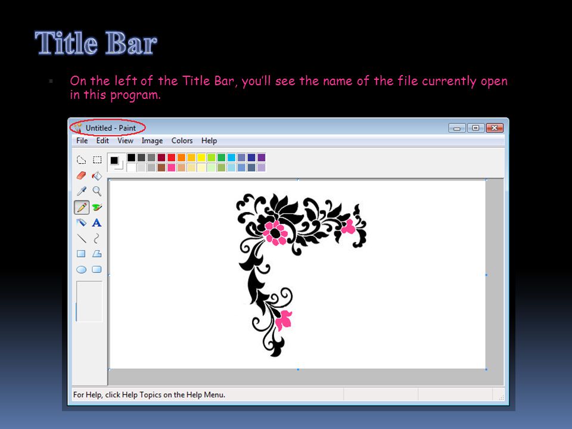Pick the dark gray palette swatch
The width and height of the screenshot is (572, 429).
pyautogui.click(x=141, y=157)
